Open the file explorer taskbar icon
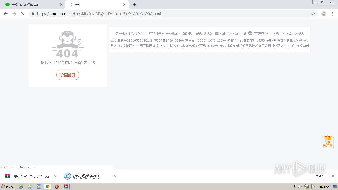This screenshot has width=338, height=190. (30, 187)
